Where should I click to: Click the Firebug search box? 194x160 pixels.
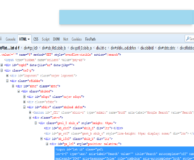click(x=189, y=39)
